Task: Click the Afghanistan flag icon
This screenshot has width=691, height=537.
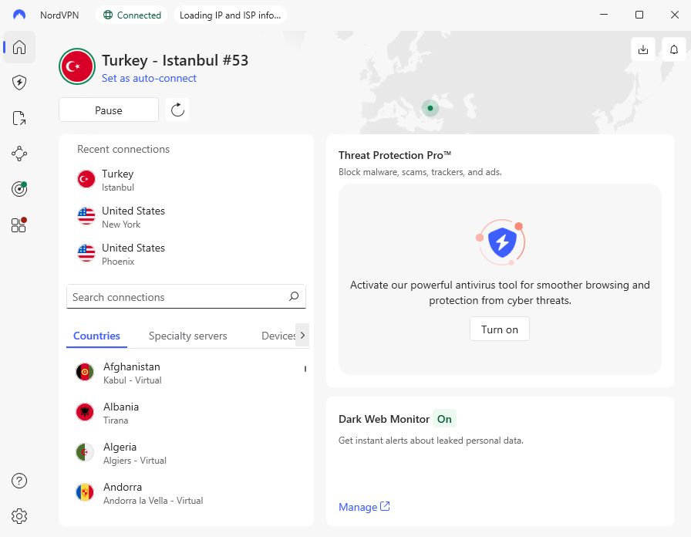Action: (85, 372)
